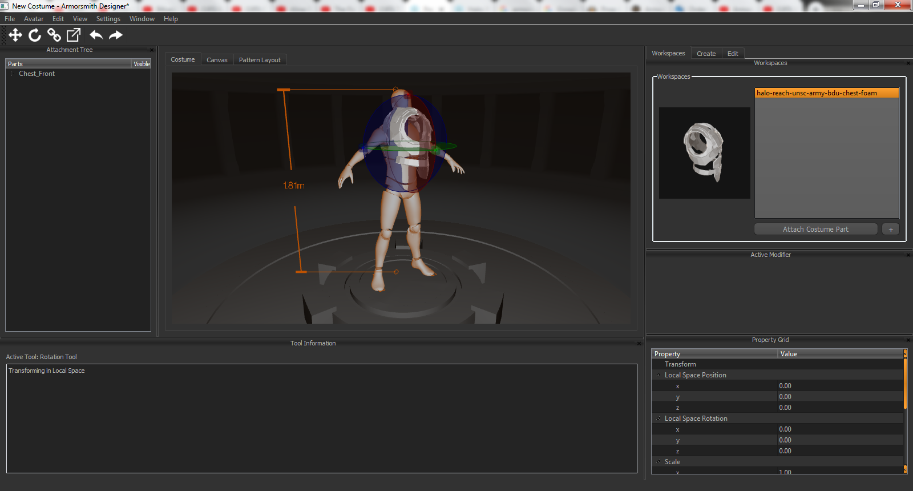Open the Avatar menu
This screenshot has width=913, height=491.
[33, 19]
